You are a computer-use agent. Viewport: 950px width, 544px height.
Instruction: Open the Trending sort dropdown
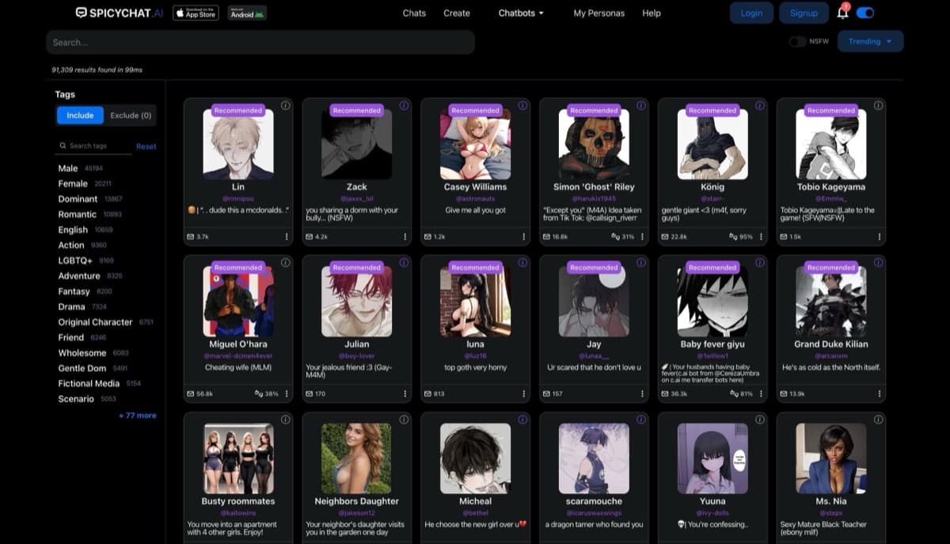(869, 41)
